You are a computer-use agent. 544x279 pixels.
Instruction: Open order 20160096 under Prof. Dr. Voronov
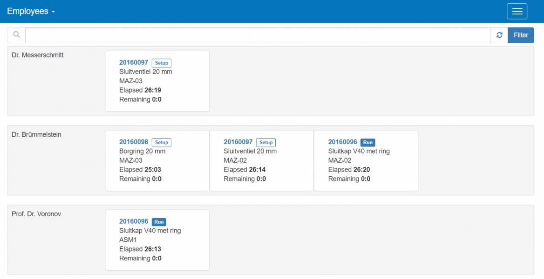pyautogui.click(x=134, y=222)
